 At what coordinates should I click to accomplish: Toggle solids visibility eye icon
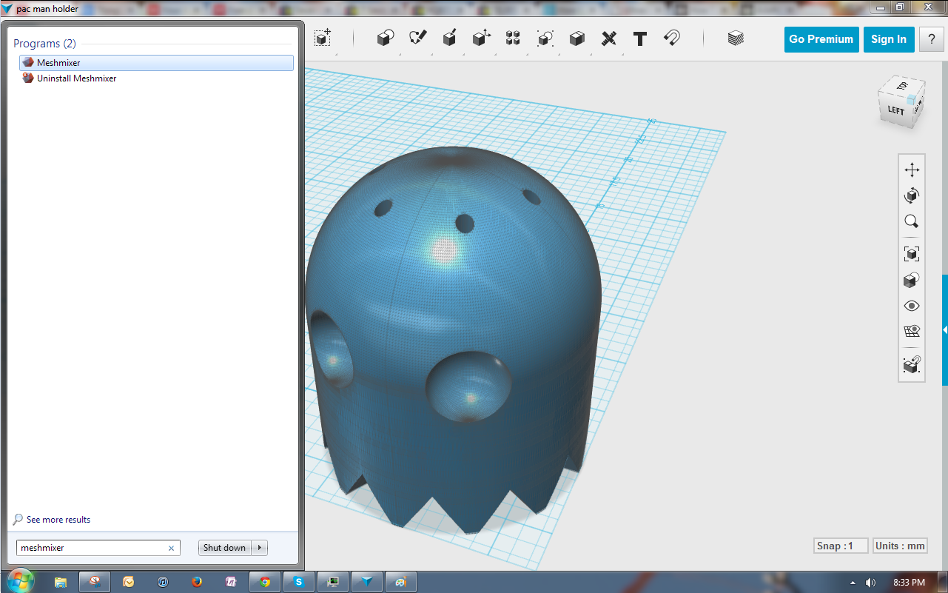[912, 306]
